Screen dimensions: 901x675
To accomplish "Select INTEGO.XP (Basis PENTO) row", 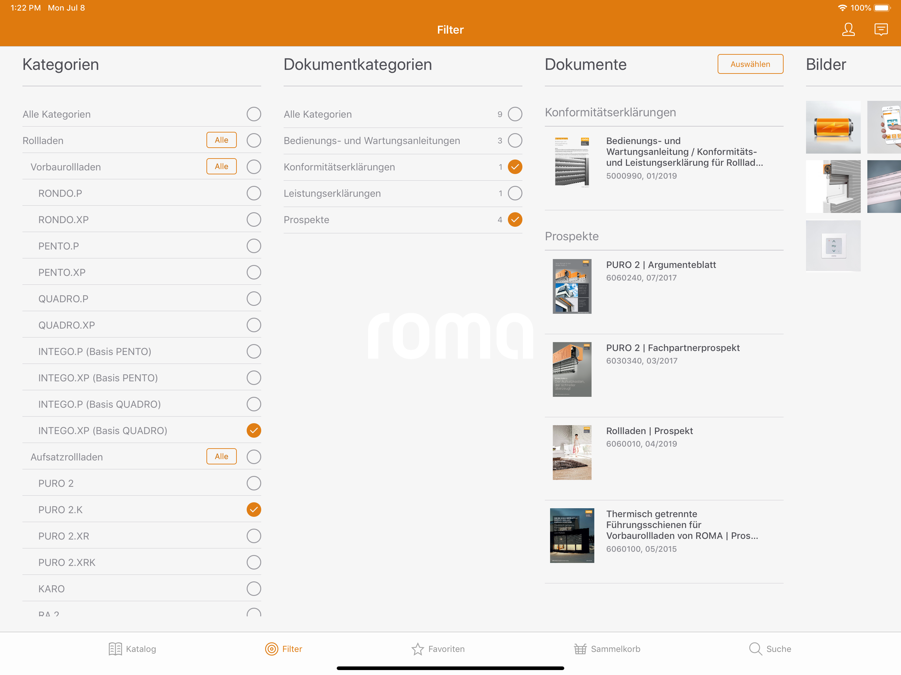I will (x=142, y=378).
